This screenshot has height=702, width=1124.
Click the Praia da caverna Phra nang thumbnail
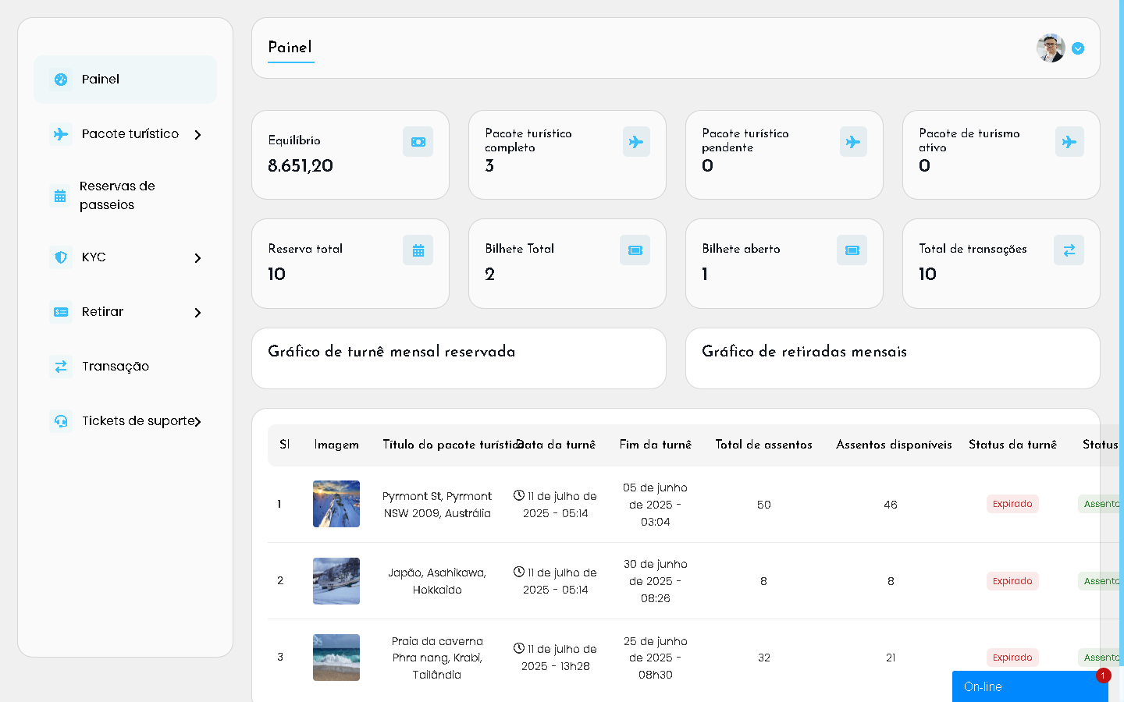336,658
